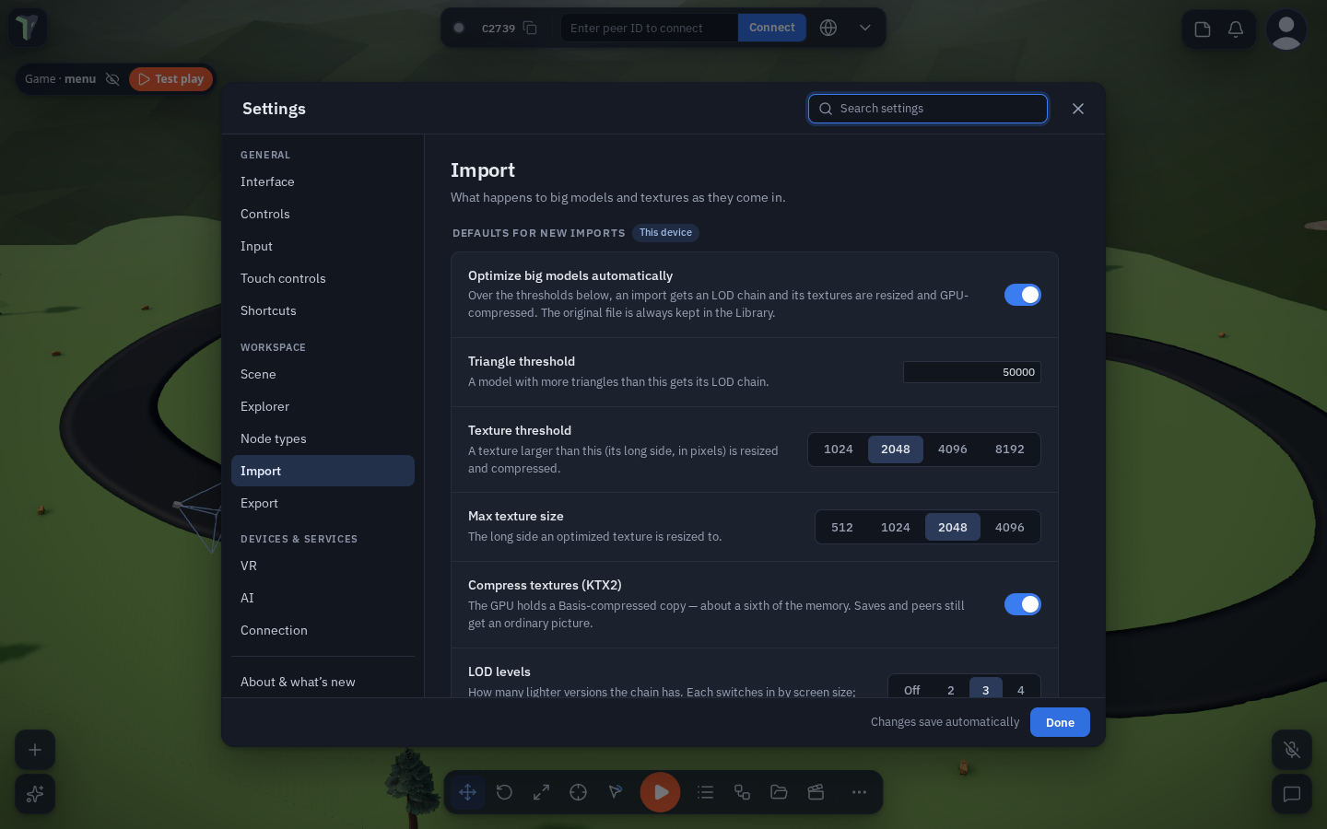Open the chat bubble icon
Viewport: 1327px width, 829px height.
click(x=1292, y=794)
